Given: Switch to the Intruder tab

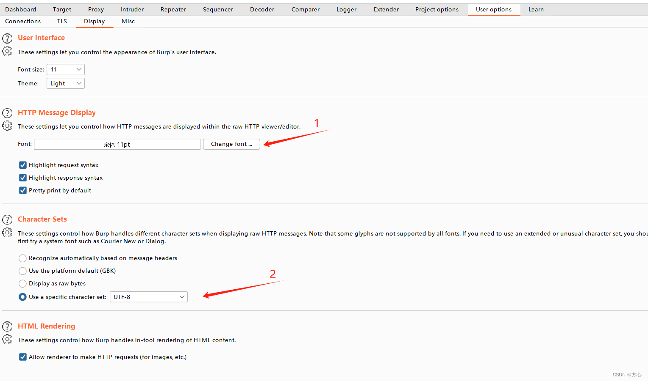Looking at the screenshot, I should click(132, 9).
